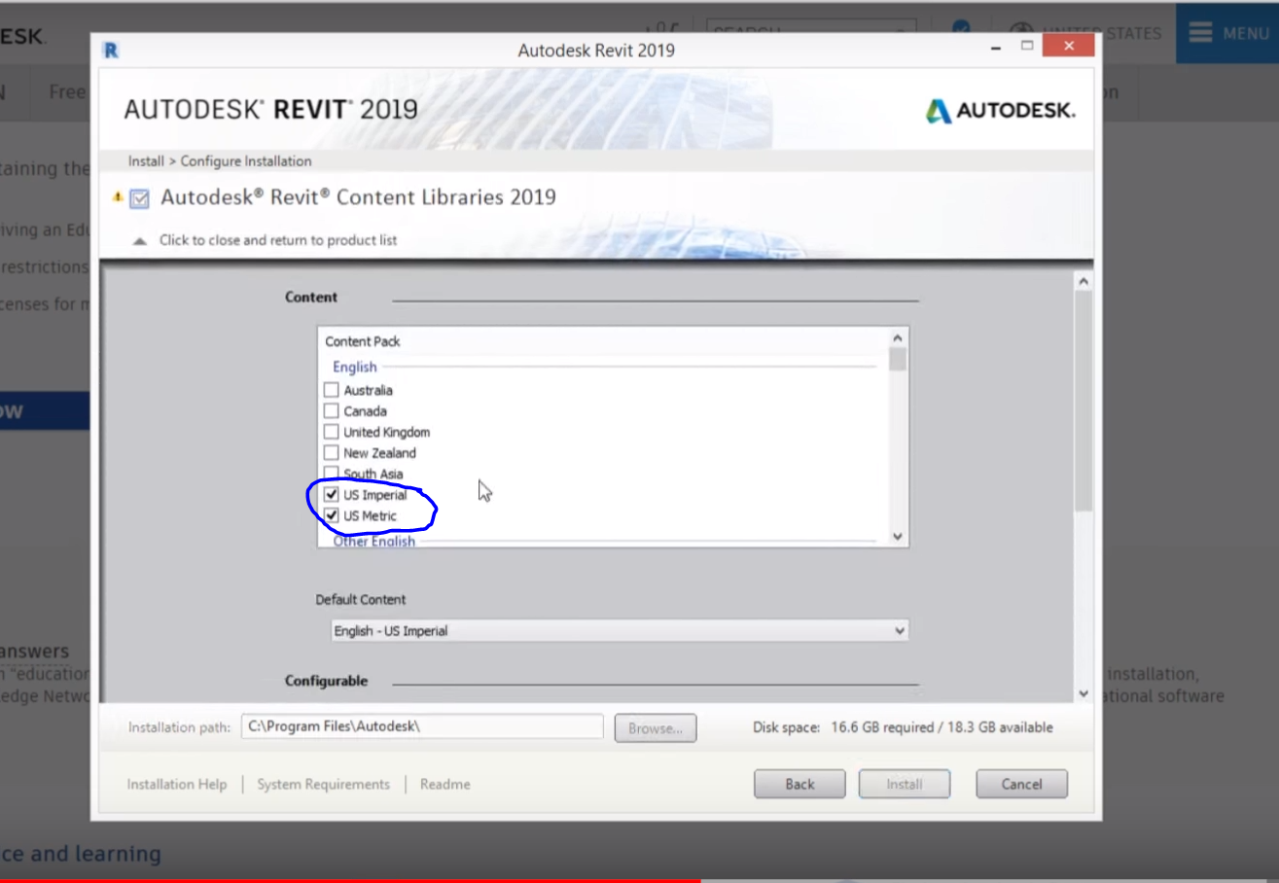This screenshot has height=883, width=1279.
Task: Select the South Asia content pack checkbox
Action: 332,474
